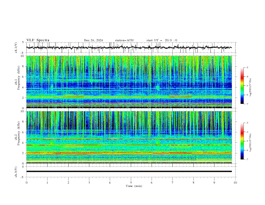This screenshot has width=265, height=205.
Task: Click the "5" tick on ch.1(V) axis
Action: [x=23, y=43]
